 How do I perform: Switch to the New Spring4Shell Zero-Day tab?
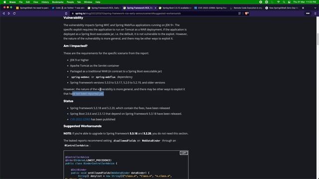pos(282,8)
